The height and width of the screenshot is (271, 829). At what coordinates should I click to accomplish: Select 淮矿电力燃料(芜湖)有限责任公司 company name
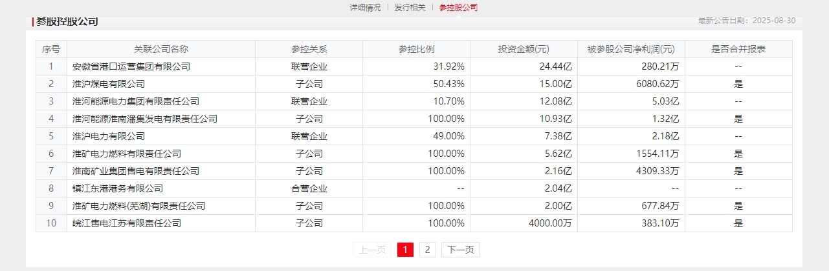tap(138, 206)
